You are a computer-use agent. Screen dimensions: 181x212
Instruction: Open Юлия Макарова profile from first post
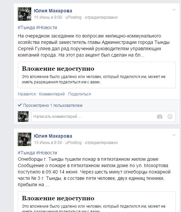click(x=53, y=11)
